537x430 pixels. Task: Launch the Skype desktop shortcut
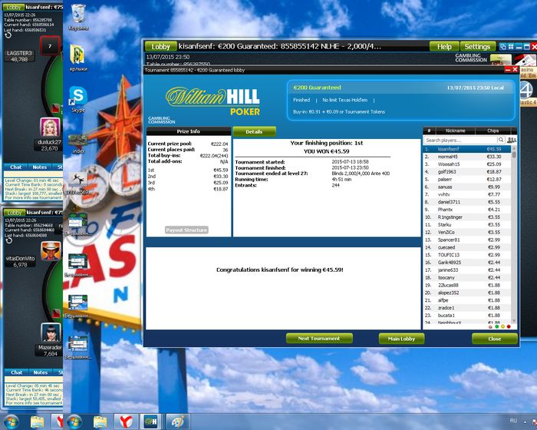click(78, 100)
